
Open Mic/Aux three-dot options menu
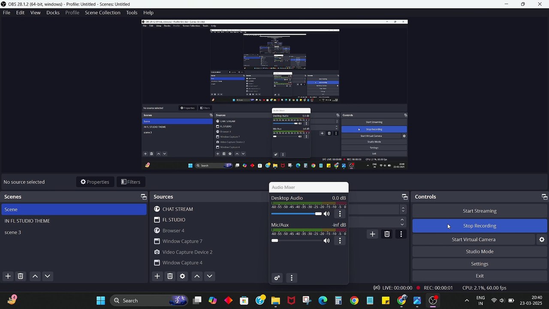click(340, 240)
